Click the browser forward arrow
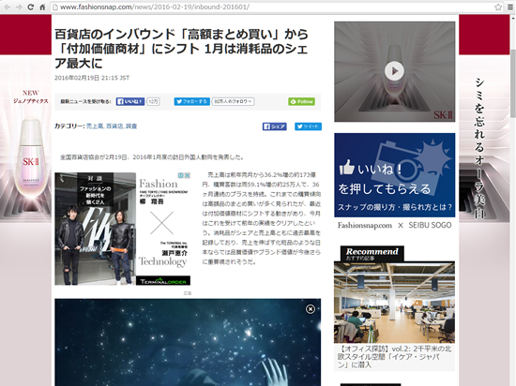The image size is (516, 386). [x=19, y=7]
